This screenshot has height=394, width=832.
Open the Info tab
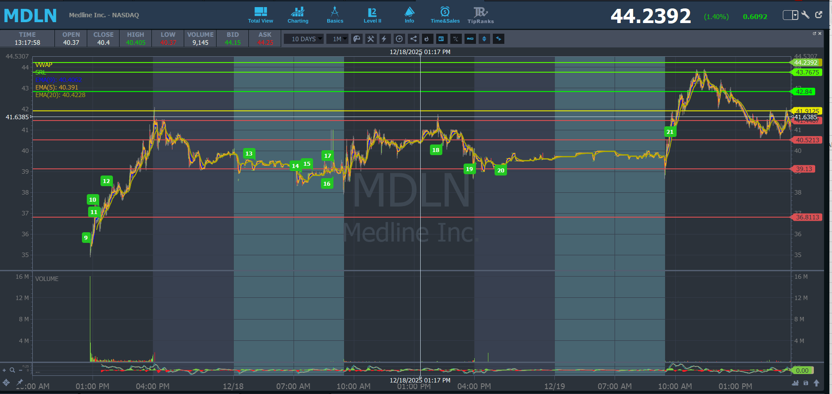(x=410, y=15)
